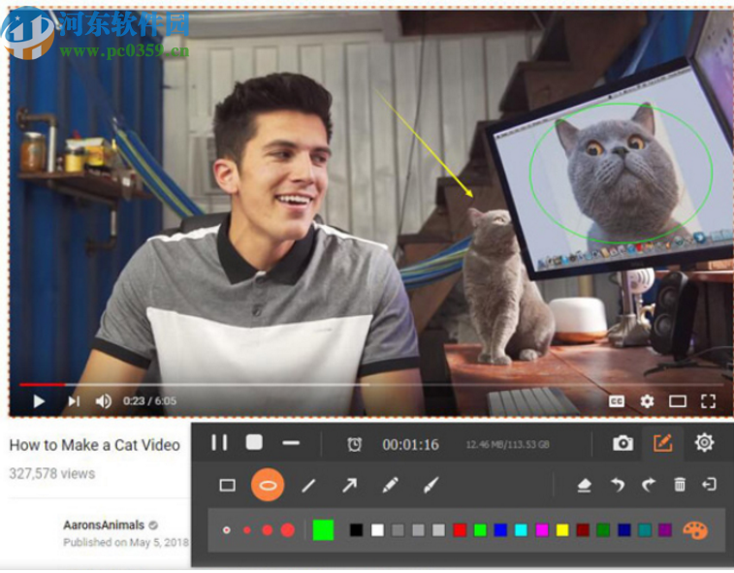Open YouTube player settings gear
The height and width of the screenshot is (573, 734).
647,401
